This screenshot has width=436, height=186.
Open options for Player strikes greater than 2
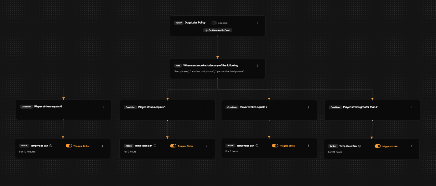coord(412,107)
